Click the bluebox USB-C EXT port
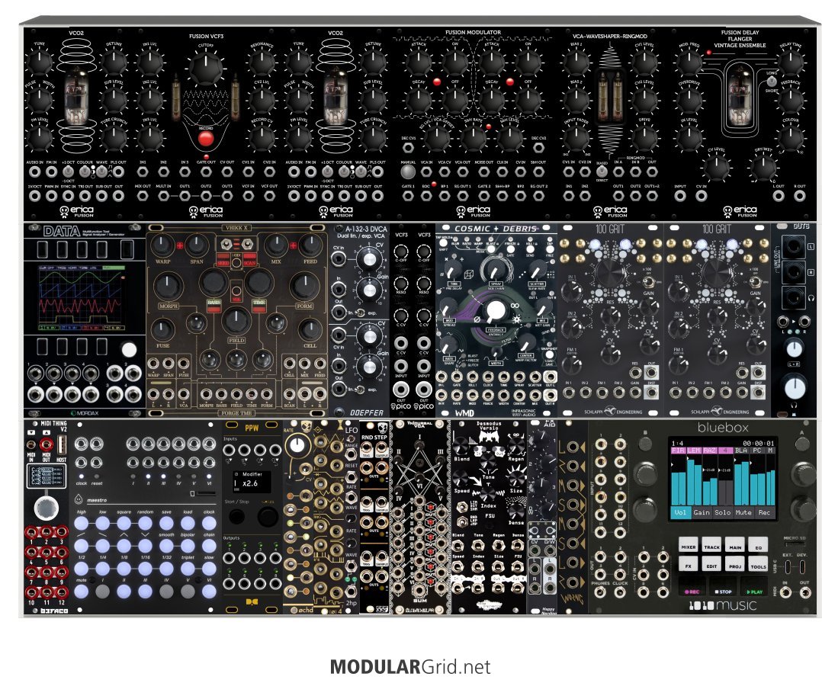Viewport: 822px width, 683px height. (788, 567)
